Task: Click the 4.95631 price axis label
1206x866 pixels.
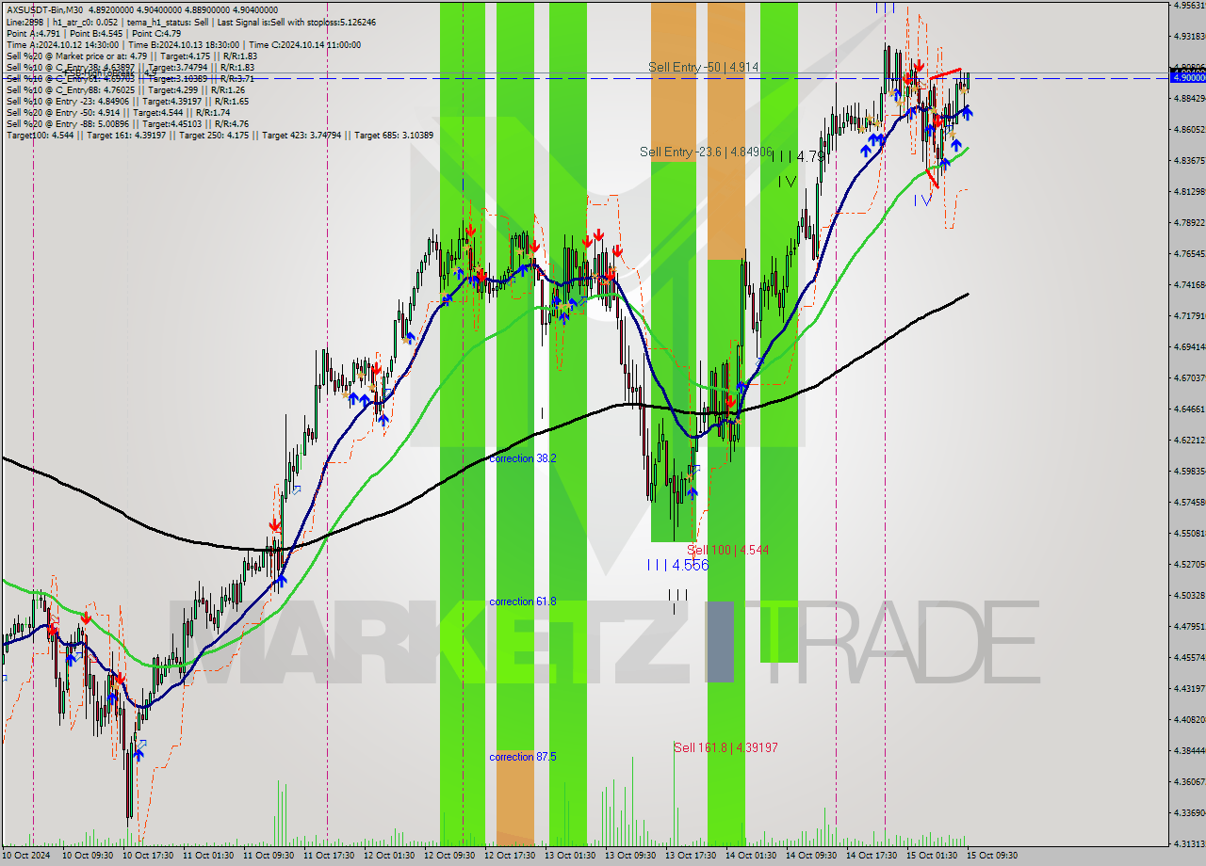Action: point(1189,5)
